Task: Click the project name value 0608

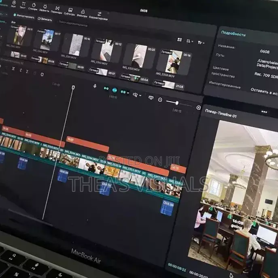Action: pyautogui.click(x=265, y=52)
